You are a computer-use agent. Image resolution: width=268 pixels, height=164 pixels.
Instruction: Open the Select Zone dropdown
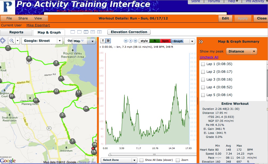point(119,160)
